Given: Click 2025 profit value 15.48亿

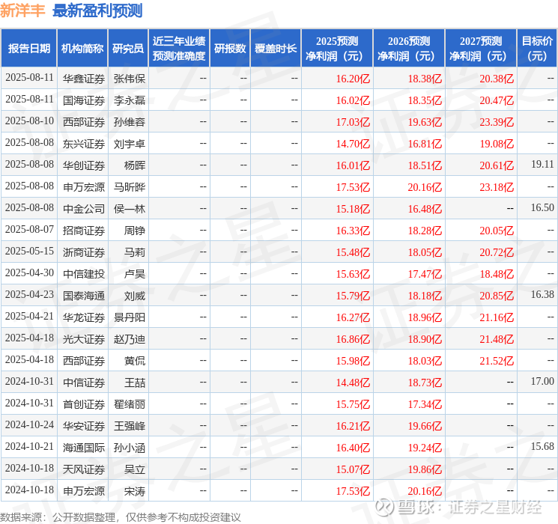Looking at the screenshot, I should (x=353, y=252).
